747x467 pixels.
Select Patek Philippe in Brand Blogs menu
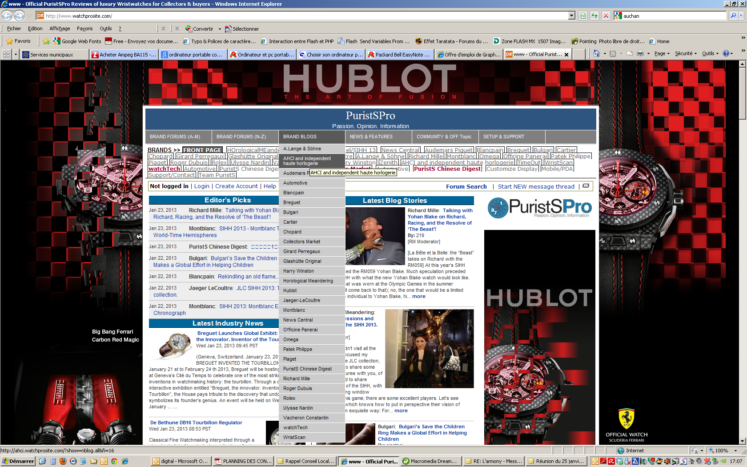point(312,349)
